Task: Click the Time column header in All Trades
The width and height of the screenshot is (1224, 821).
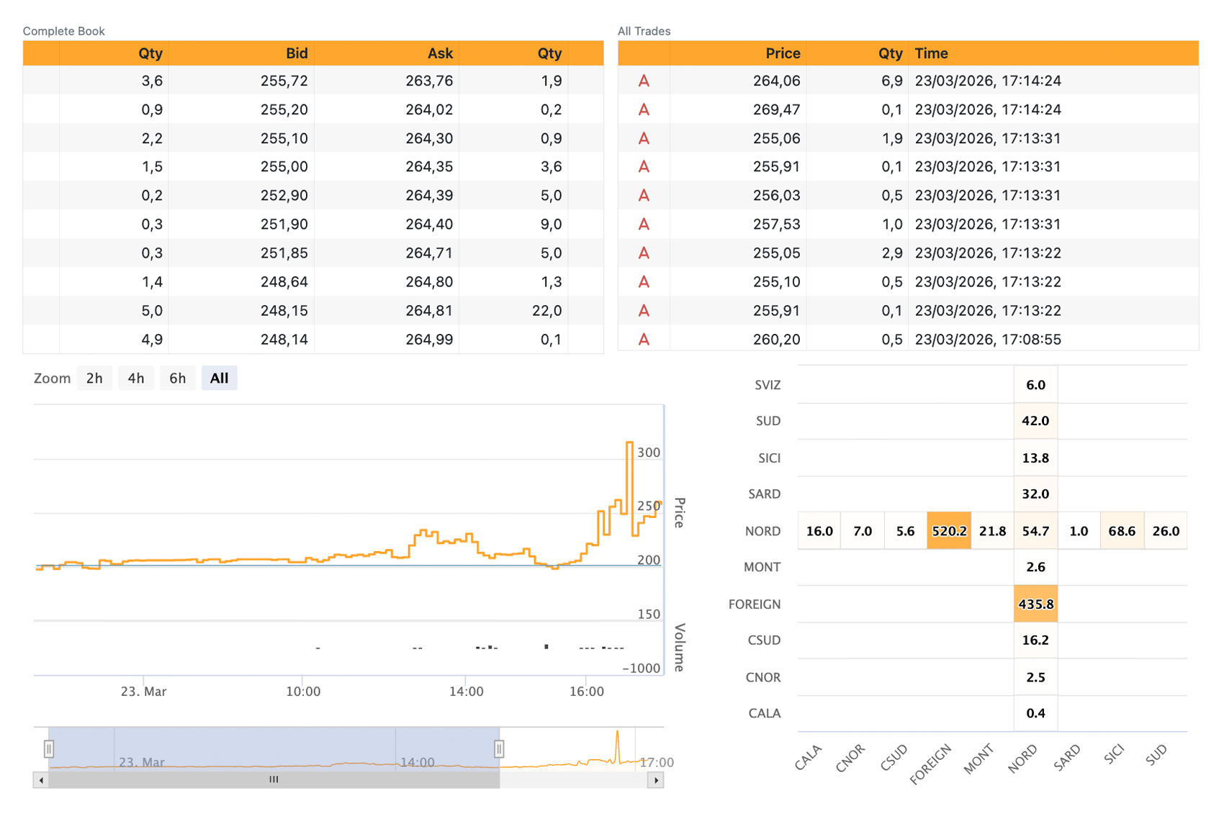Action: [x=931, y=53]
